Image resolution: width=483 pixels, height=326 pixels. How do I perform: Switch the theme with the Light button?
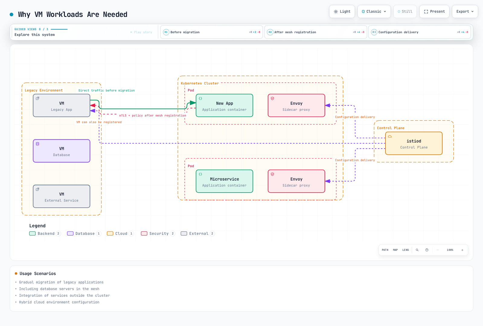tap(342, 11)
